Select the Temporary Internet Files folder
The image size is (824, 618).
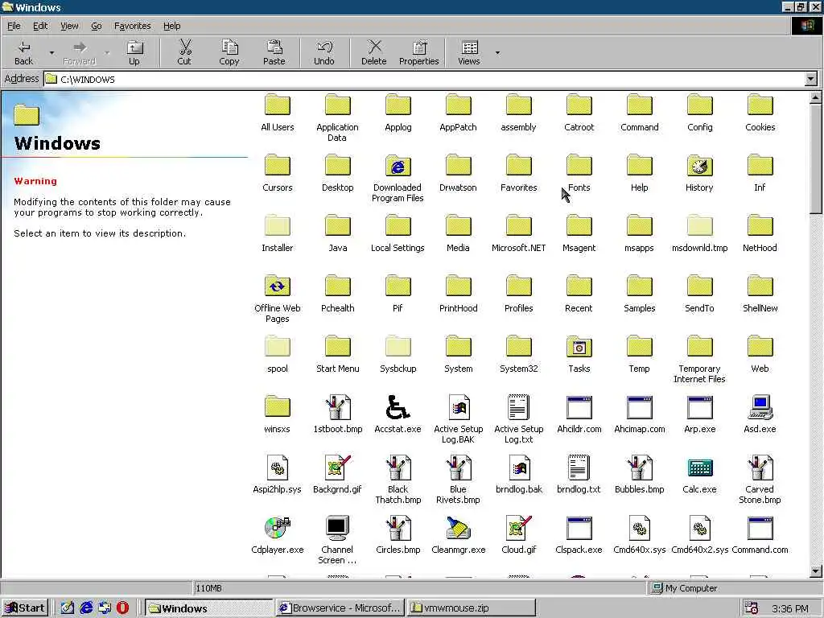(x=699, y=360)
